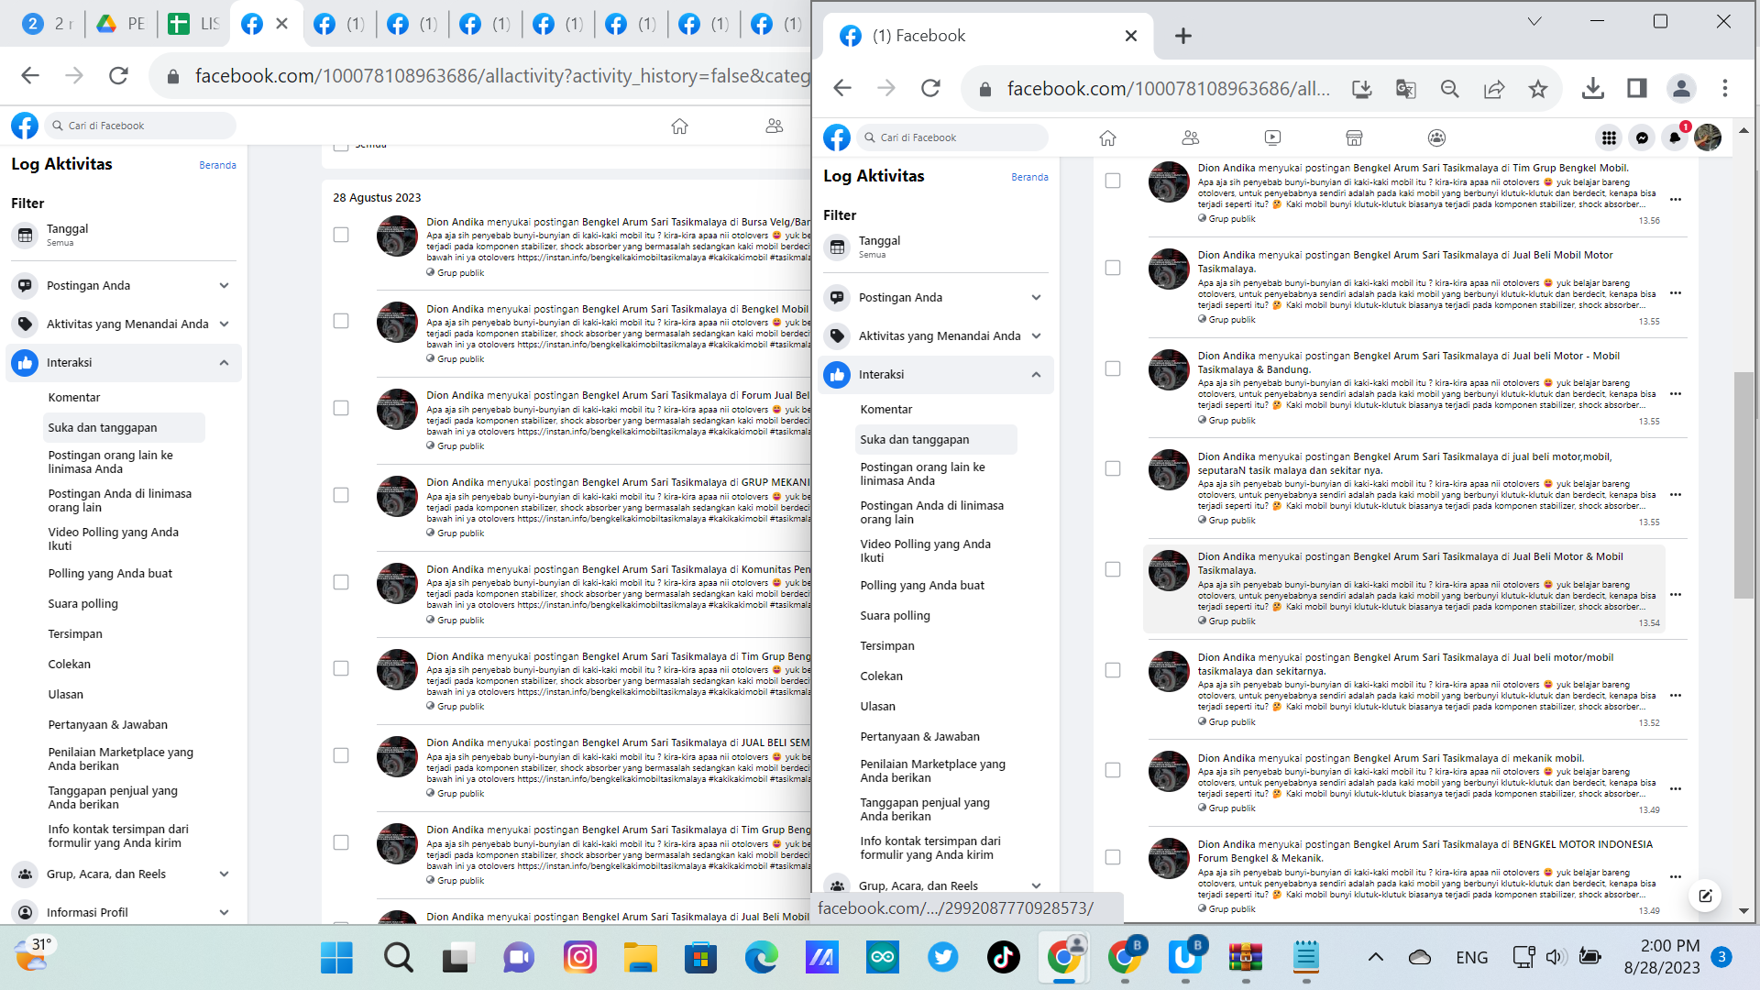Bookmark this page with the star icon
Screen dimensions: 1760x990
(x=1537, y=89)
